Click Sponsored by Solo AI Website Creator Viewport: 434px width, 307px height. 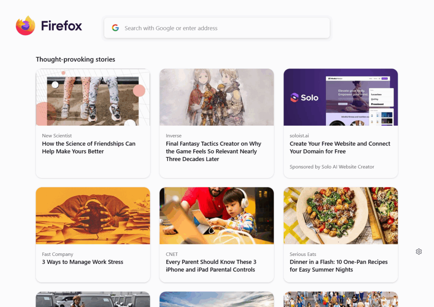332,167
